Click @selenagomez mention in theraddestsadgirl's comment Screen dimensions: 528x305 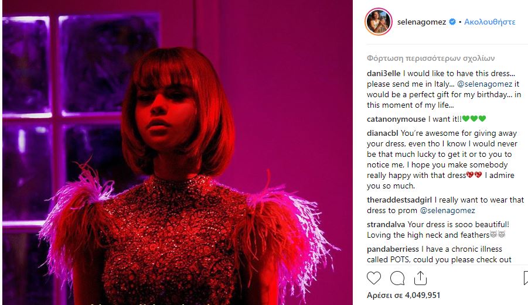448,211
